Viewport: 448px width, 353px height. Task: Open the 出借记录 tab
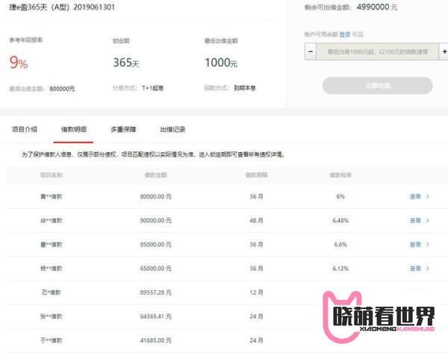tap(172, 129)
